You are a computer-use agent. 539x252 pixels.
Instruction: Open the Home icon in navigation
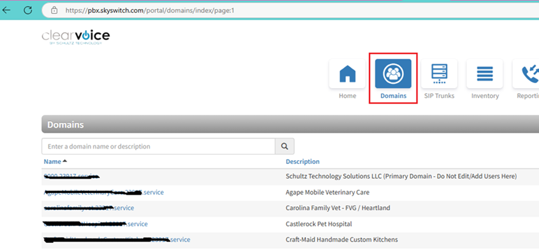click(347, 75)
